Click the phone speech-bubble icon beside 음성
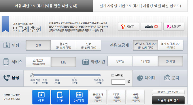The image size is (193, 105). (7, 78)
